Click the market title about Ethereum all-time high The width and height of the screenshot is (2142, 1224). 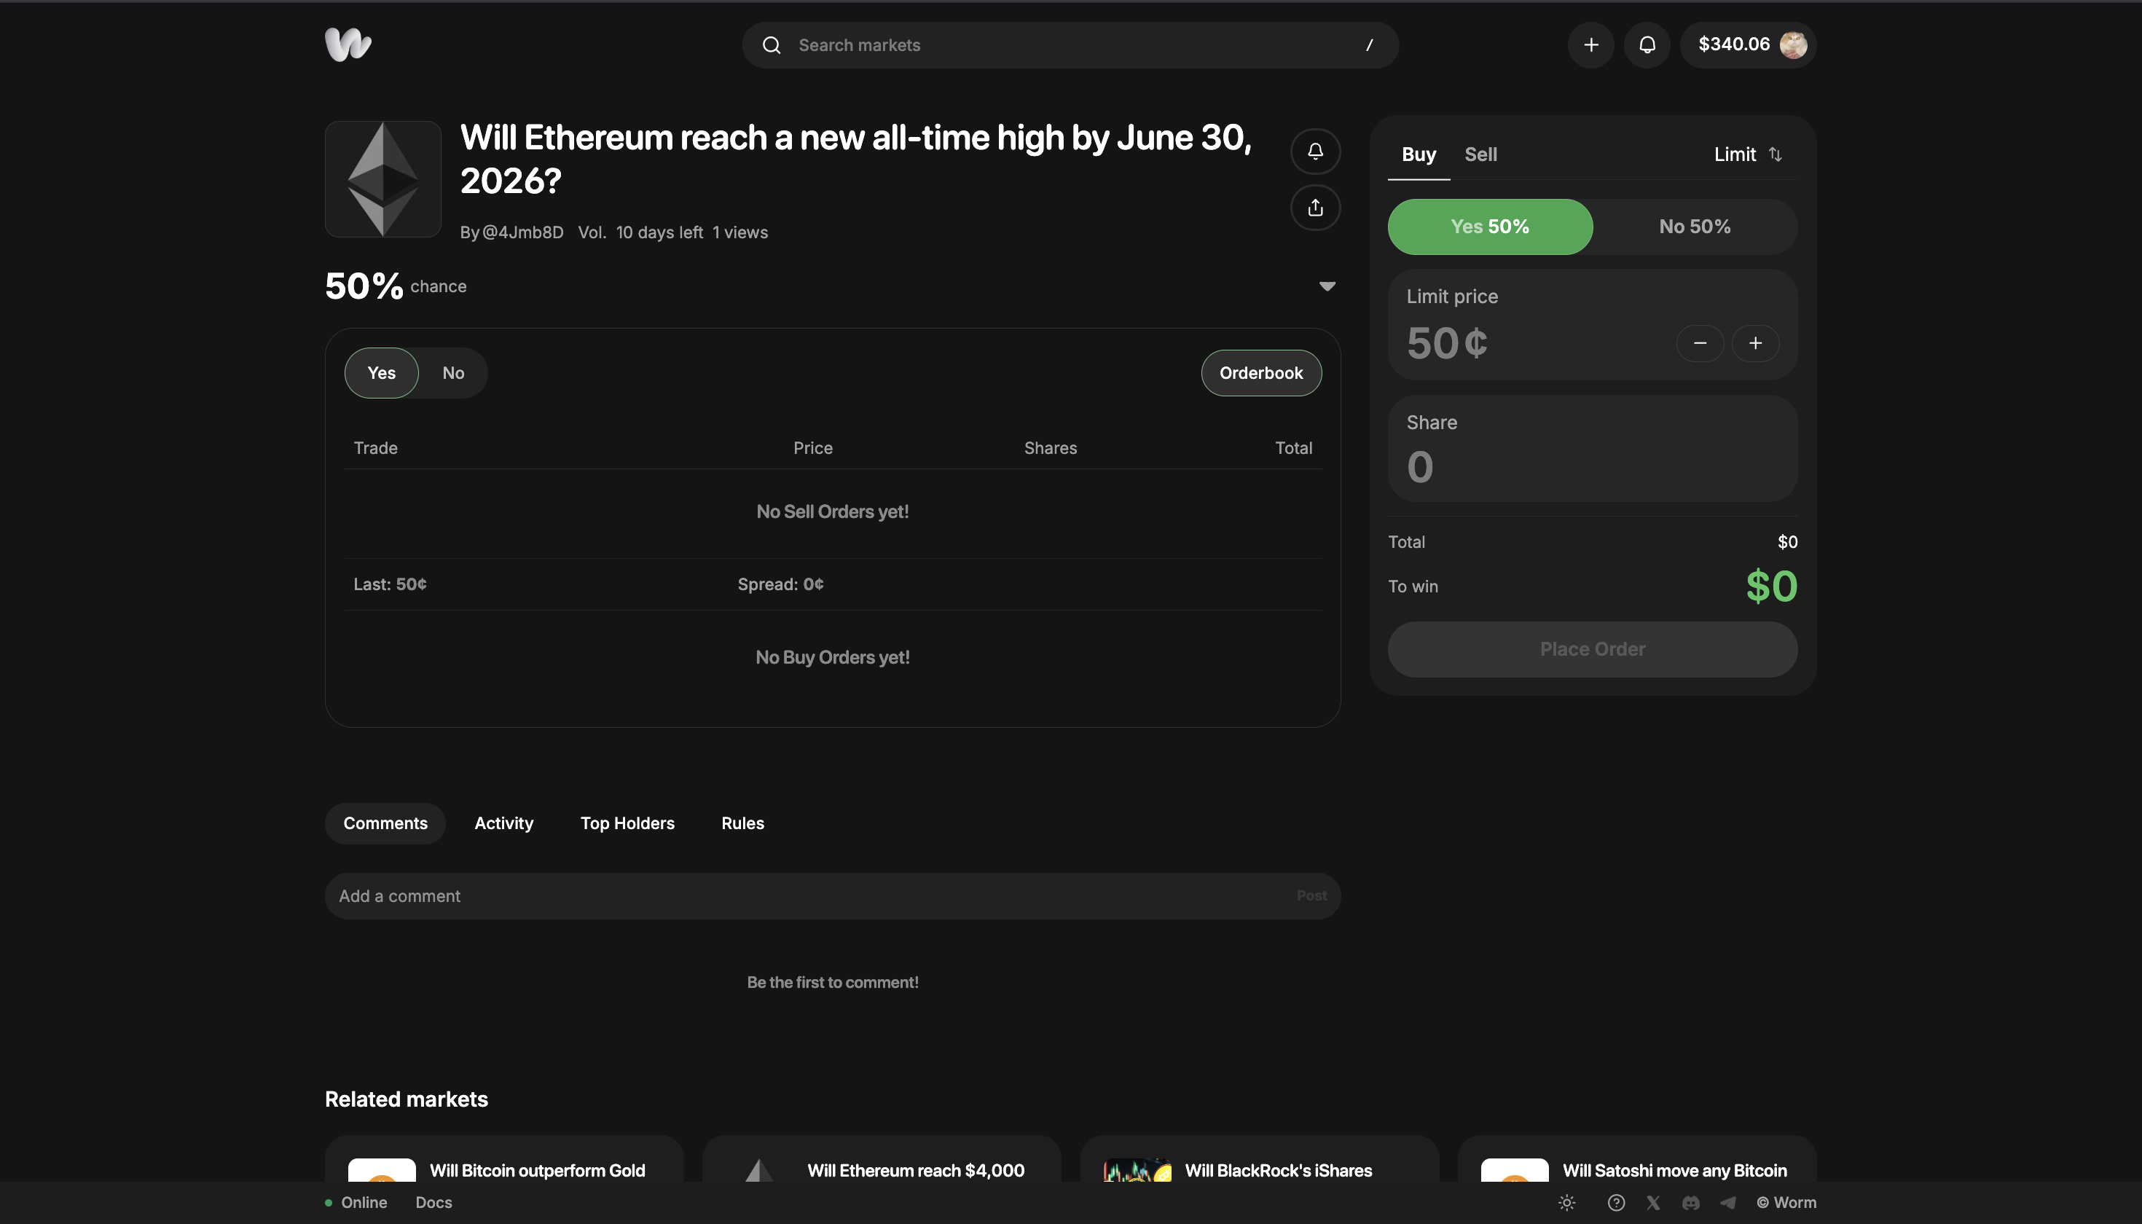tap(855, 160)
